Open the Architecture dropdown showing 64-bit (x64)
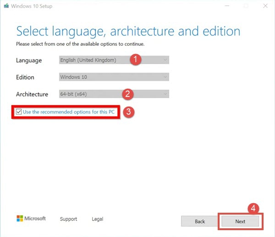 point(114,94)
